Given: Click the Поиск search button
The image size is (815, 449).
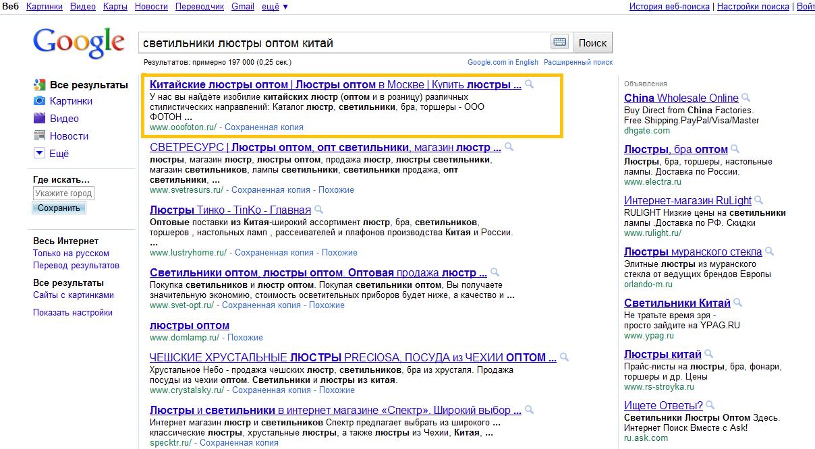Looking at the screenshot, I should click(x=592, y=42).
